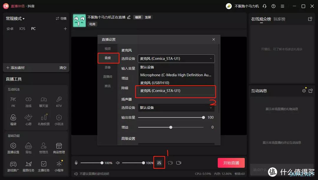
Task: Switch to the 录像 settings tab
Action: pos(108,67)
